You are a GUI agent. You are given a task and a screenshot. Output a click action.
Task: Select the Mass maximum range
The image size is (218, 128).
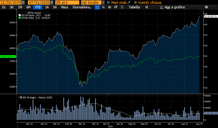65,7
